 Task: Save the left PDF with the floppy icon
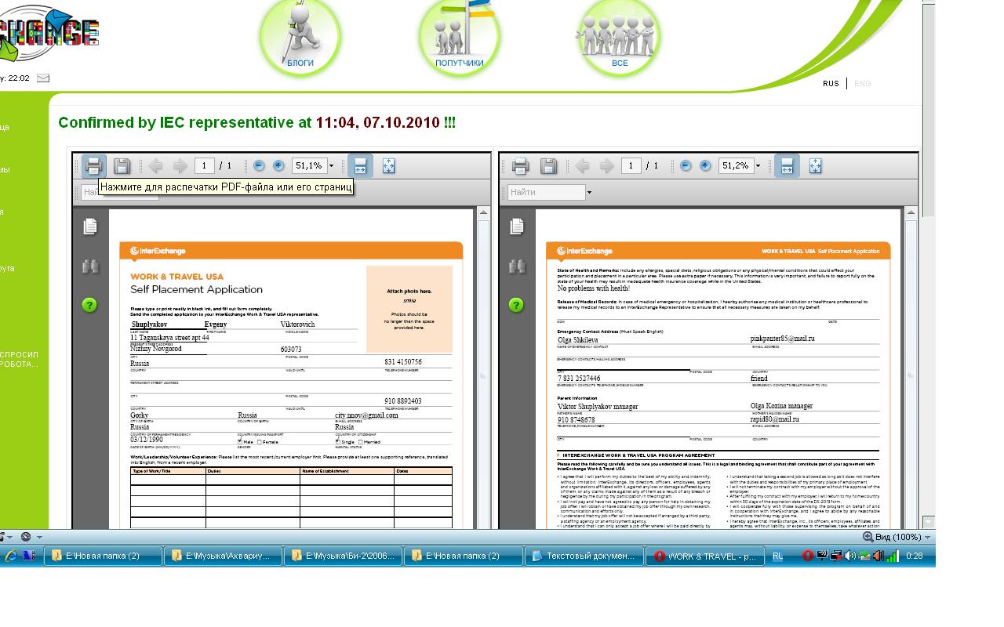(x=122, y=165)
